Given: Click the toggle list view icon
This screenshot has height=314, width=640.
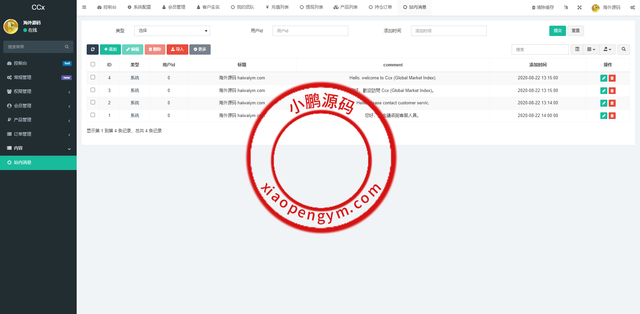Looking at the screenshot, I should tap(577, 49).
